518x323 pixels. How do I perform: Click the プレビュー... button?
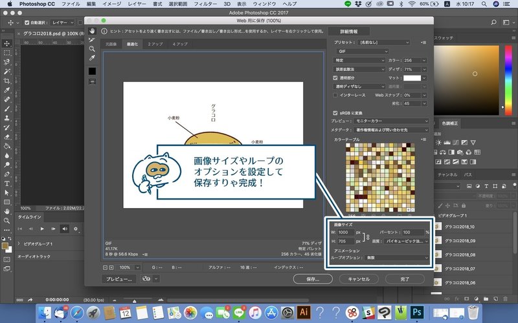[x=119, y=279]
